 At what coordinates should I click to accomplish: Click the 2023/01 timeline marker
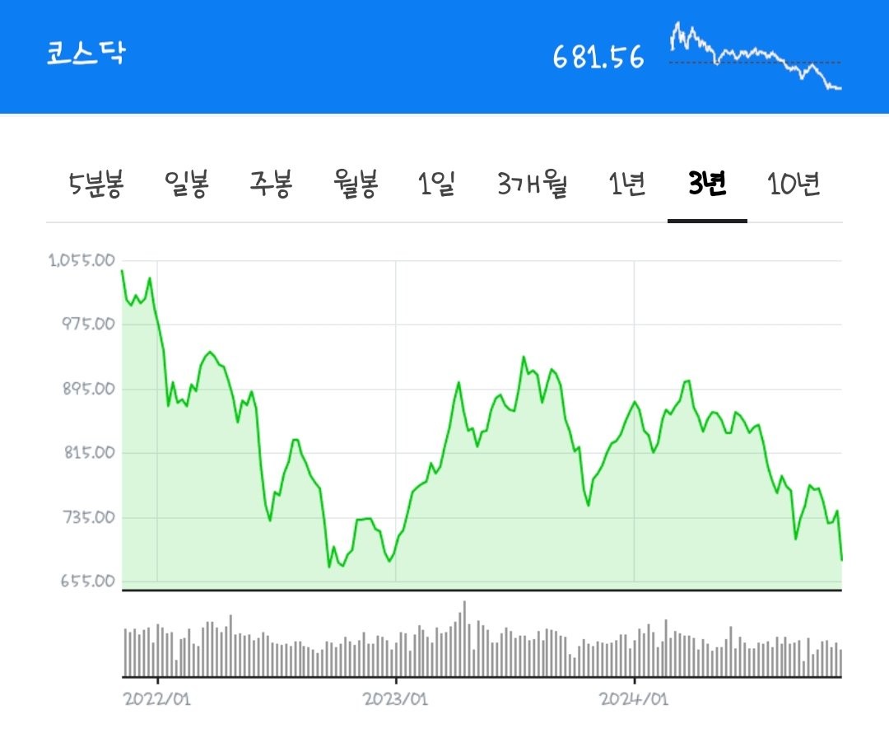coord(395,698)
